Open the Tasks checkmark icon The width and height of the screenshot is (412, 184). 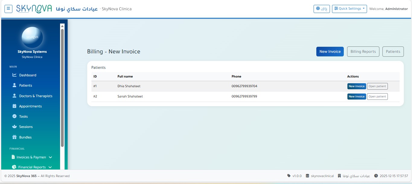[14, 116]
